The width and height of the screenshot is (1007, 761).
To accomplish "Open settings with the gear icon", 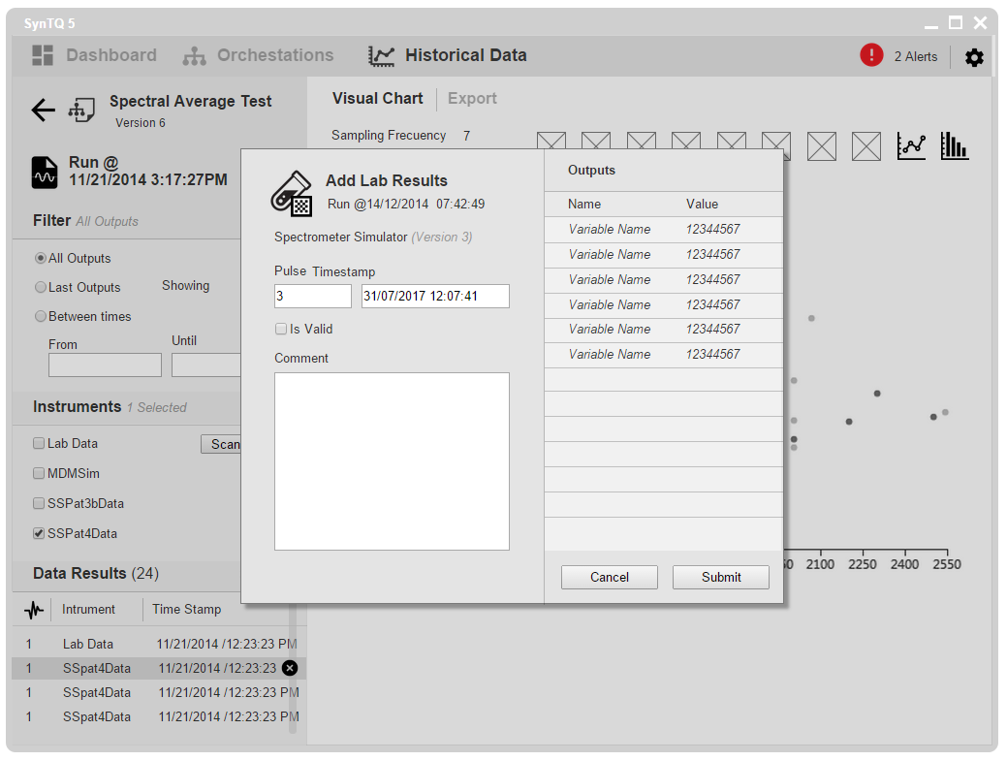I will tap(974, 57).
